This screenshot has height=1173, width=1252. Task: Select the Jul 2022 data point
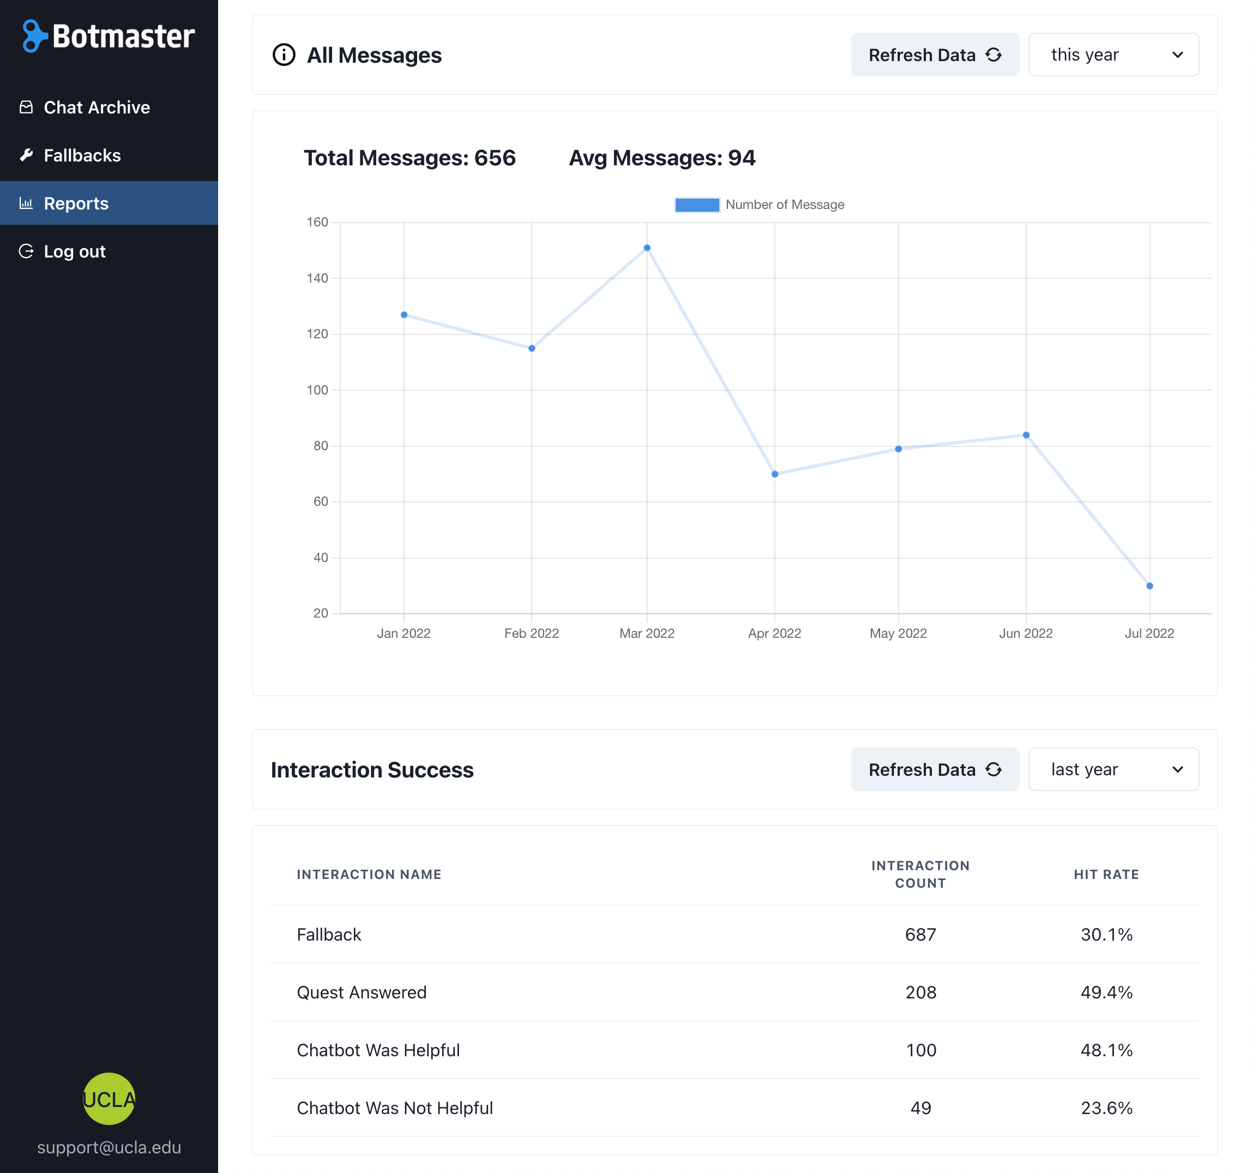[1149, 586]
